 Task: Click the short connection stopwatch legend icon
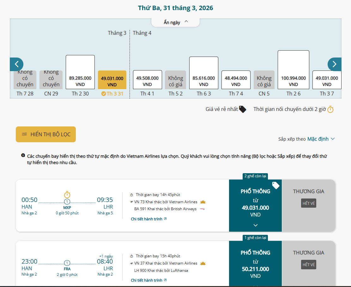click(x=330, y=109)
